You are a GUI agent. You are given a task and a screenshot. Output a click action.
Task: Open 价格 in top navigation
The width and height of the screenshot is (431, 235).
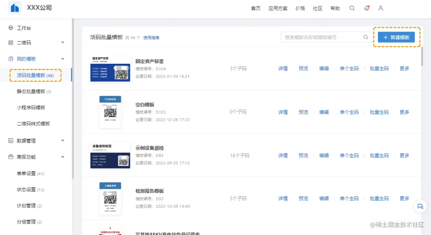[300, 8]
